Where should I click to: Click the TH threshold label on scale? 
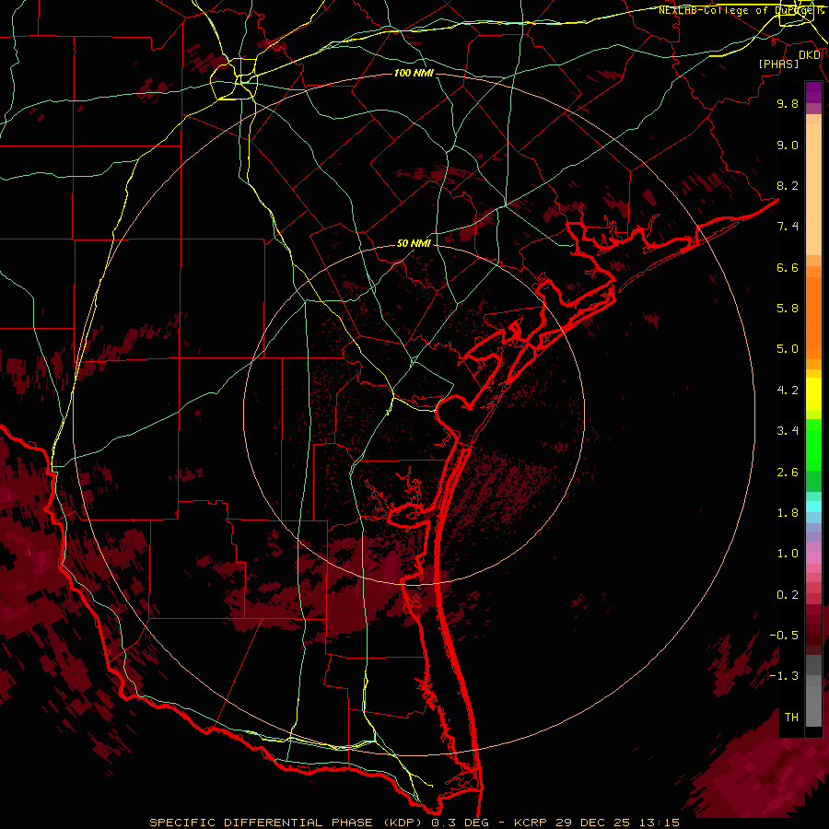pyautogui.click(x=791, y=718)
